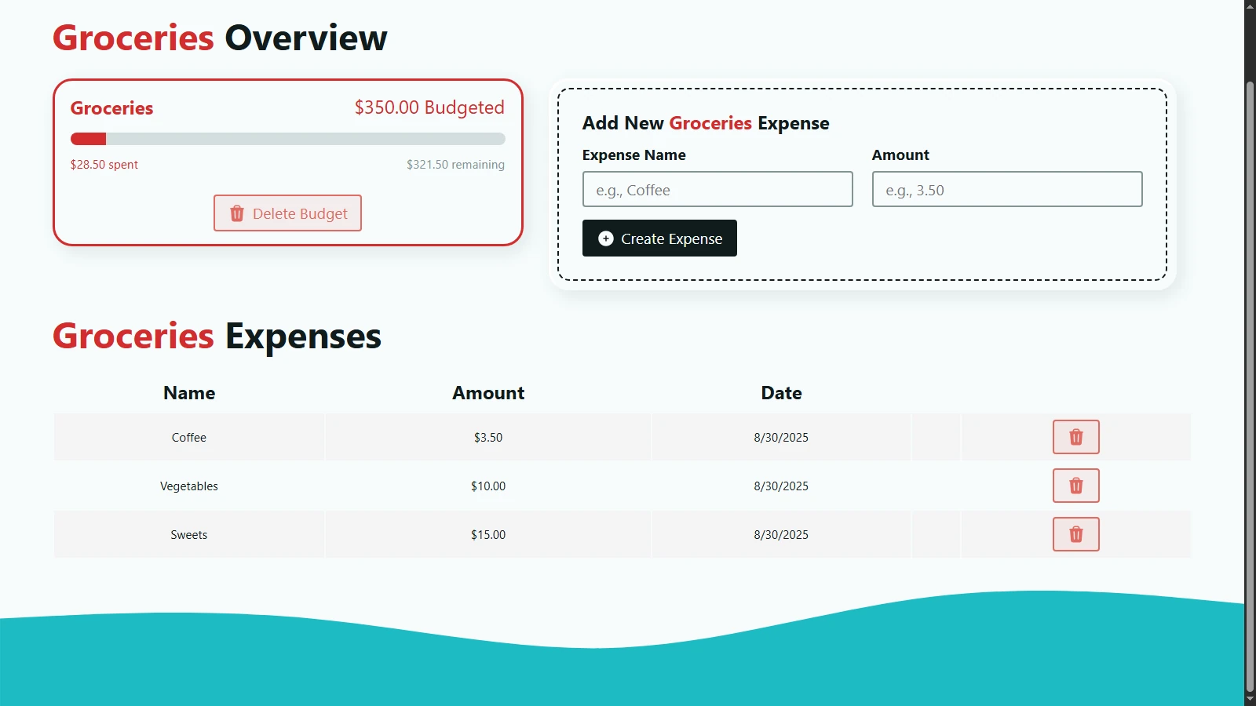Click the Name column header
The height and width of the screenshot is (706, 1256).
tap(189, 393)
